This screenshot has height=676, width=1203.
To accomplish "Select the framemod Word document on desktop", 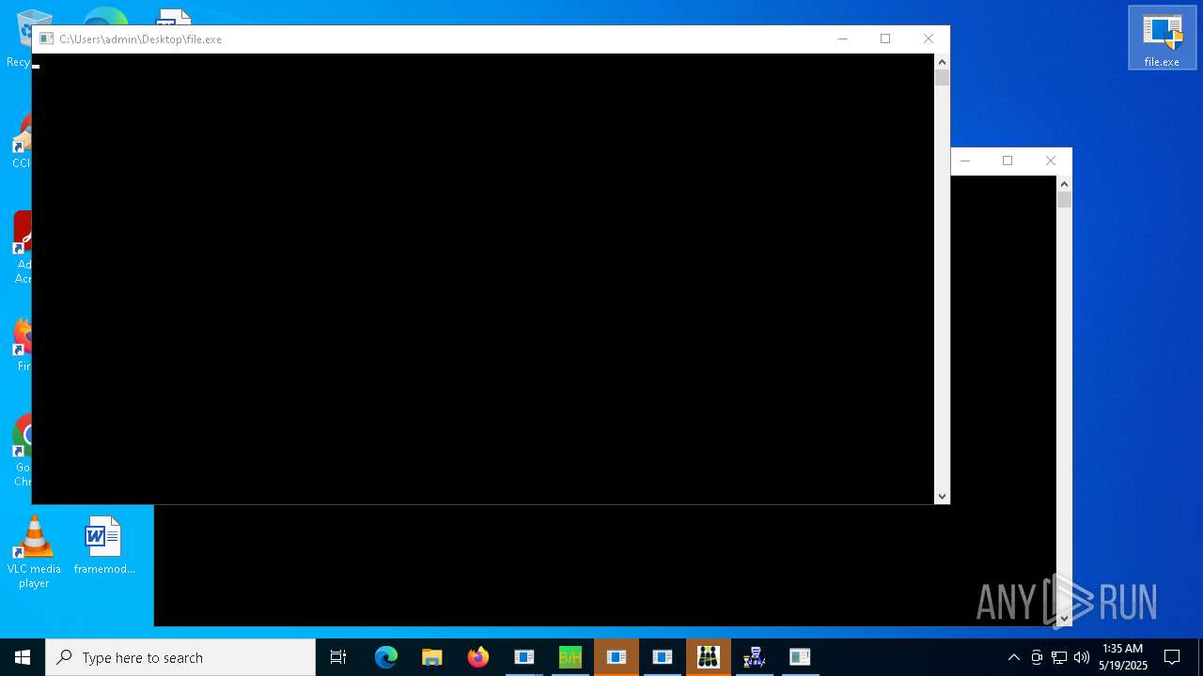I will tap(103, 545).
